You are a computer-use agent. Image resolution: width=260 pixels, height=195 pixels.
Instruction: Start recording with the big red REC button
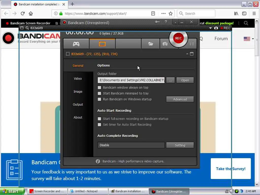pos(178,38)
